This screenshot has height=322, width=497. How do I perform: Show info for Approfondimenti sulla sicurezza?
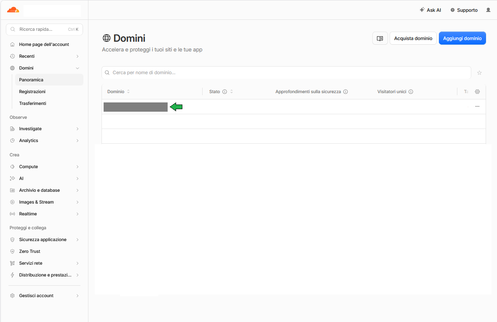tap(345, 92)
